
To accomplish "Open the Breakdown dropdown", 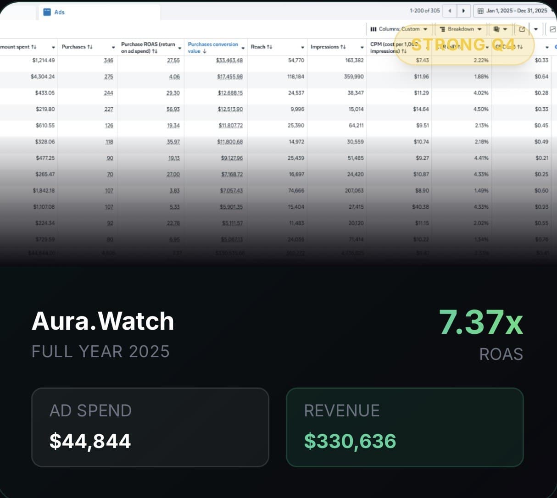I will click(461, 29).
